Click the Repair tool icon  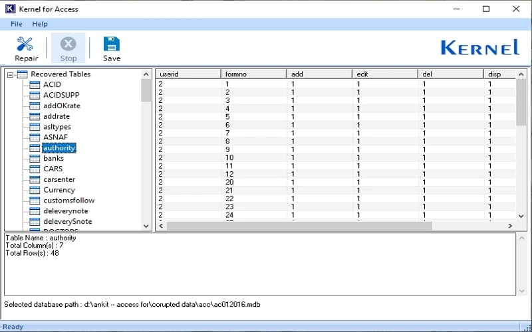[x=25, y=44]
